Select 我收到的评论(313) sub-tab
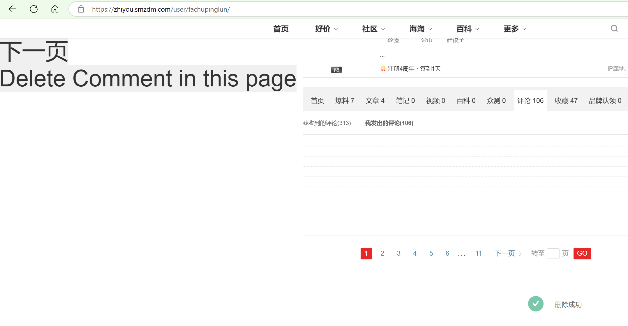This screenshot has height=326, width=628. (x=327, y=123)
